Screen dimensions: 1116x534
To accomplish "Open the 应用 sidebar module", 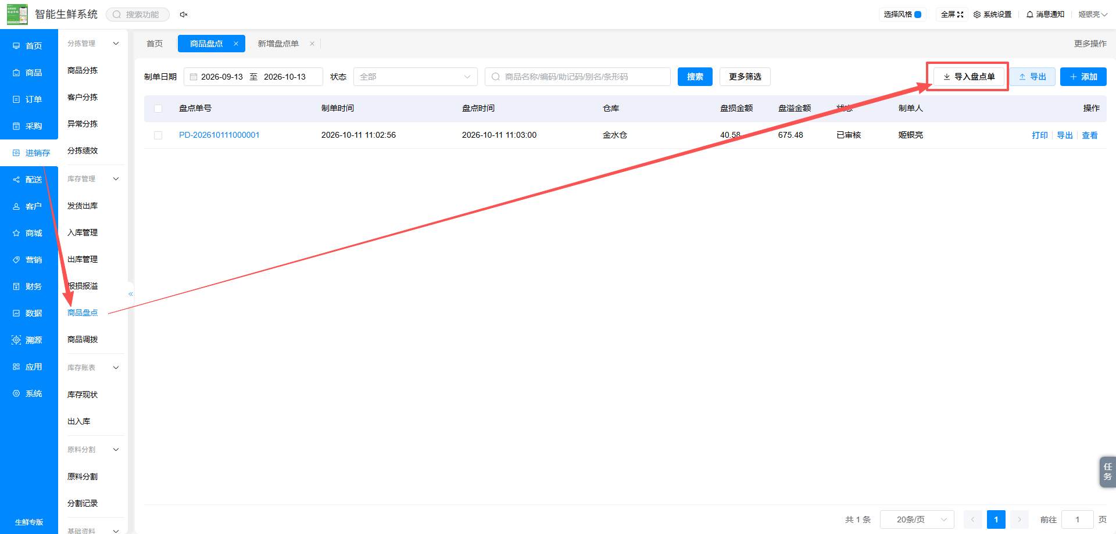I will point(28,367).
